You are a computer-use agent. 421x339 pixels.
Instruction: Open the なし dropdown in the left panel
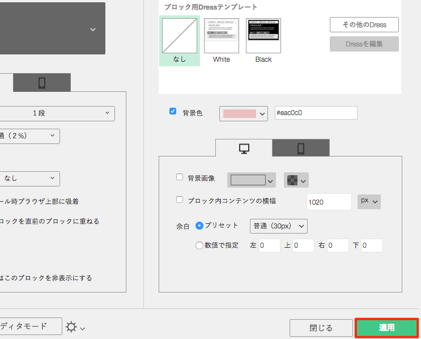coord(29,179)
